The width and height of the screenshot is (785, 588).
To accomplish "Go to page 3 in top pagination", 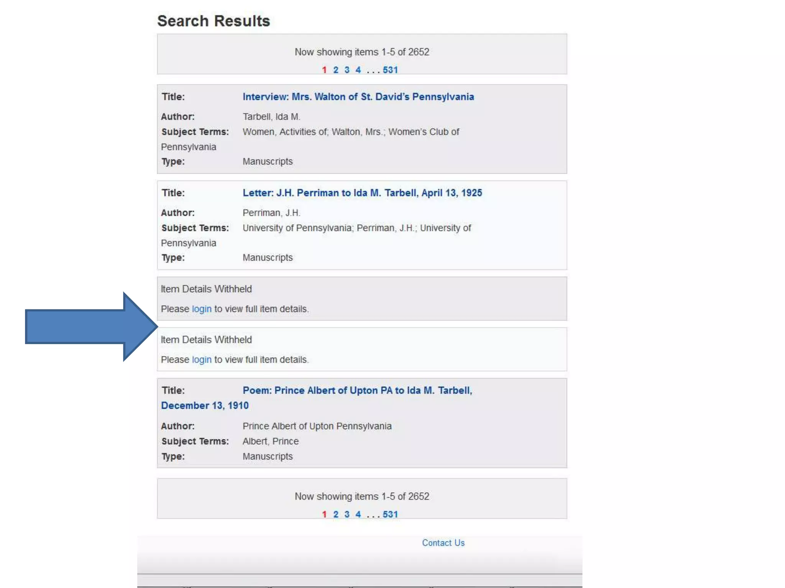I will pos(347,70).
